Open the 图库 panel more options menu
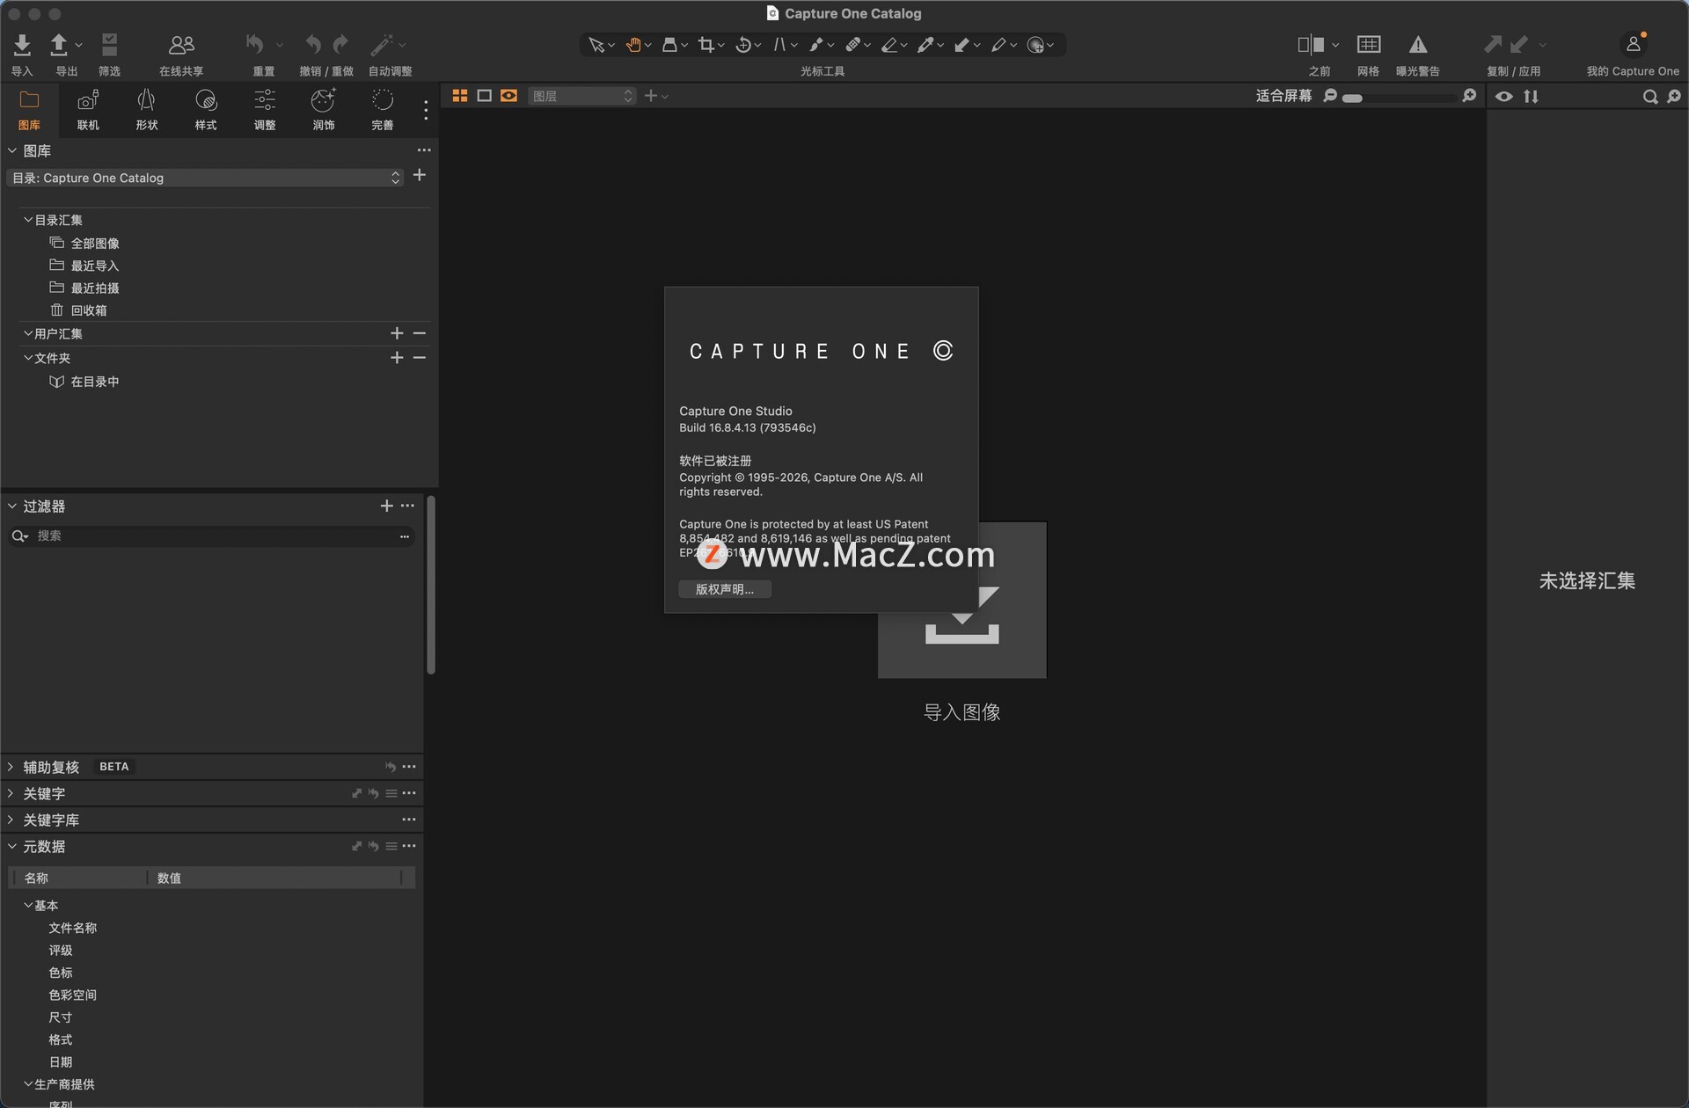Screen dimensions: 1689x1108 pyautogui.click(x=424, y=150)
